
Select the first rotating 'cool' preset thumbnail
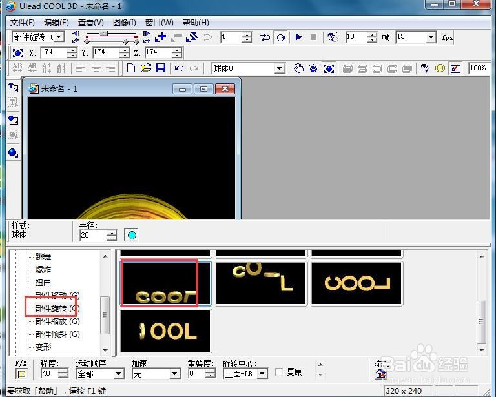pos(165,283)
